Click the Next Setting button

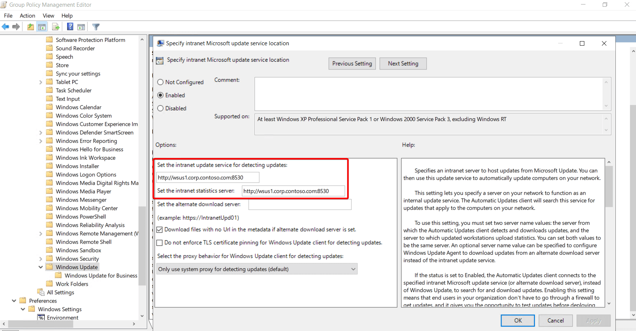pos(403,64)
